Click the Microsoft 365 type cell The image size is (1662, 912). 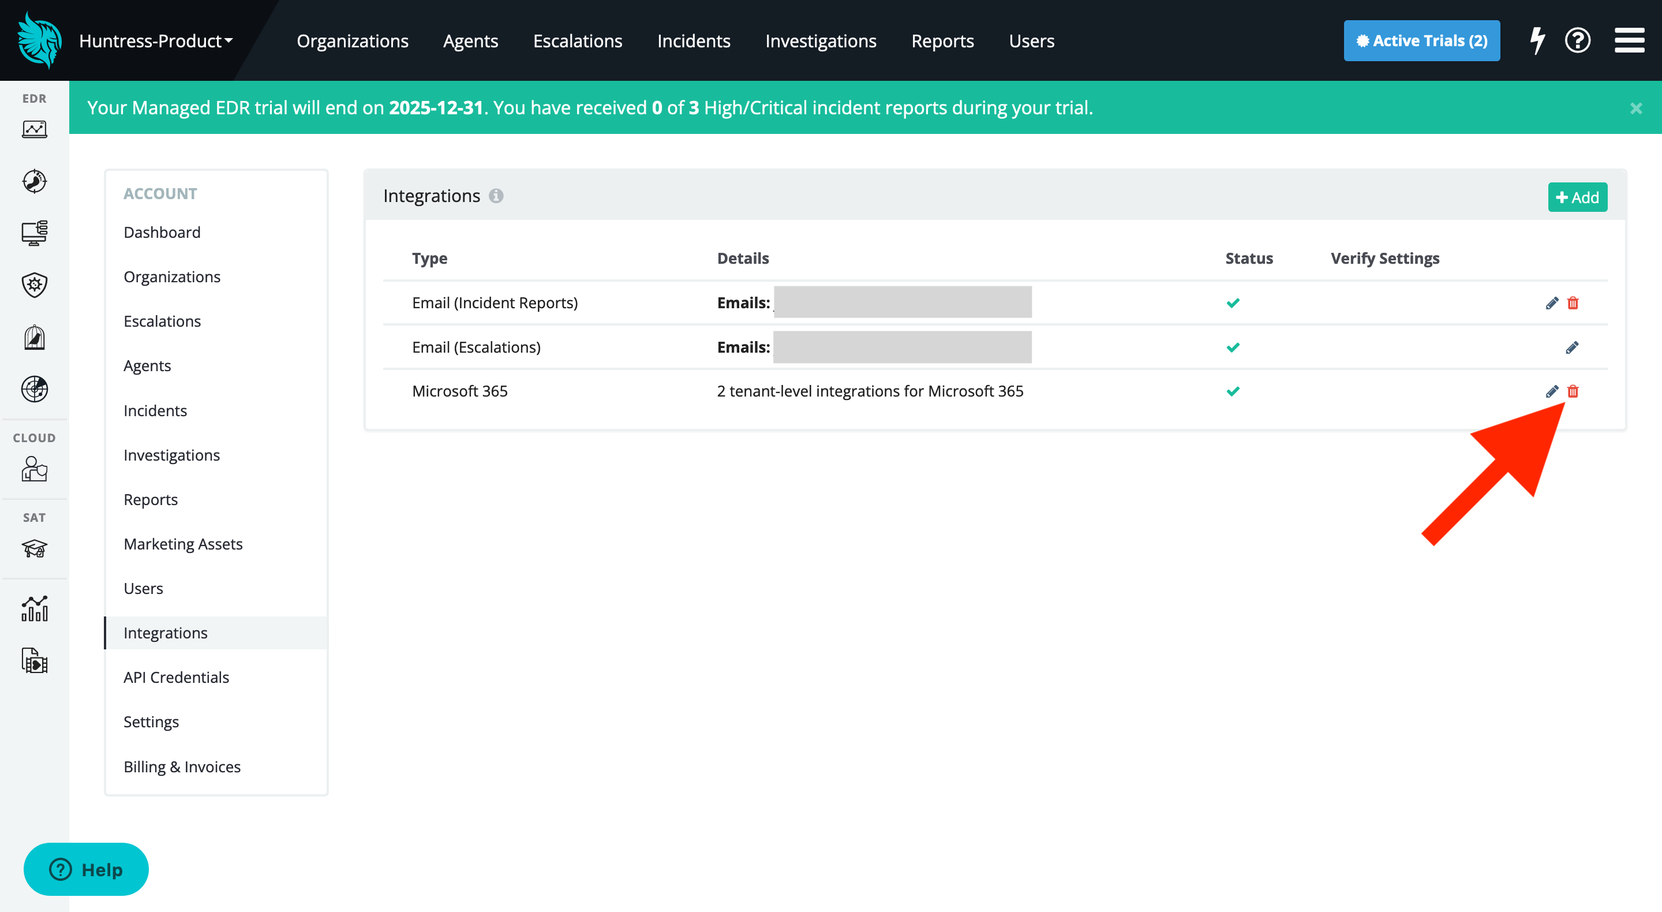(459, 391)
